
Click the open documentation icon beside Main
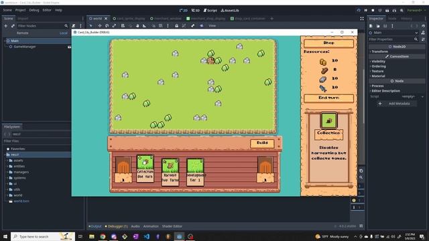click(x=423, y=33)
